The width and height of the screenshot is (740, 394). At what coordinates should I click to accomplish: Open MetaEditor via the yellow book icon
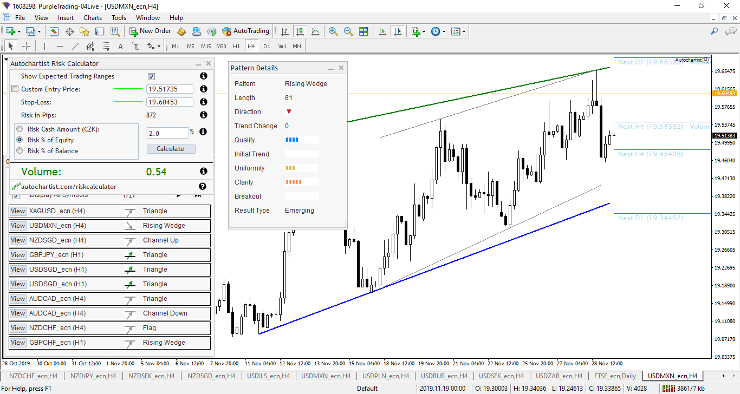[x=181, y=31]
